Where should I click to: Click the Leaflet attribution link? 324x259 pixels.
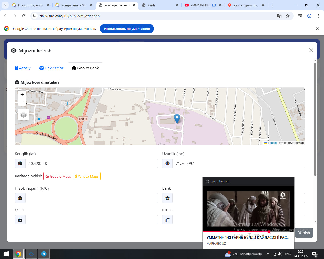[272, 143]
